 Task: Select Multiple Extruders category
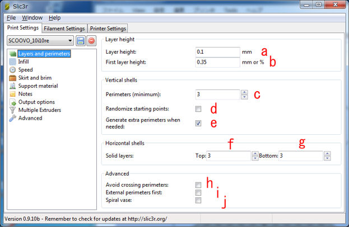[39, 110]
